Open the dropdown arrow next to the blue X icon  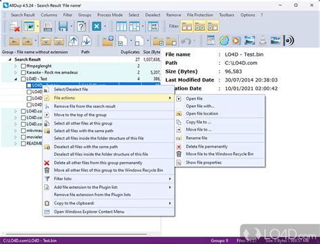coord(105,26)
